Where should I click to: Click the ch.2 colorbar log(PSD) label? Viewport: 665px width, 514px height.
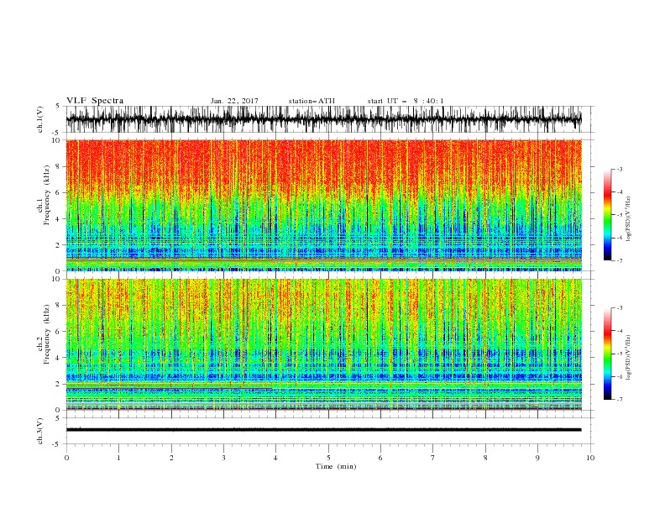[629, 358]
